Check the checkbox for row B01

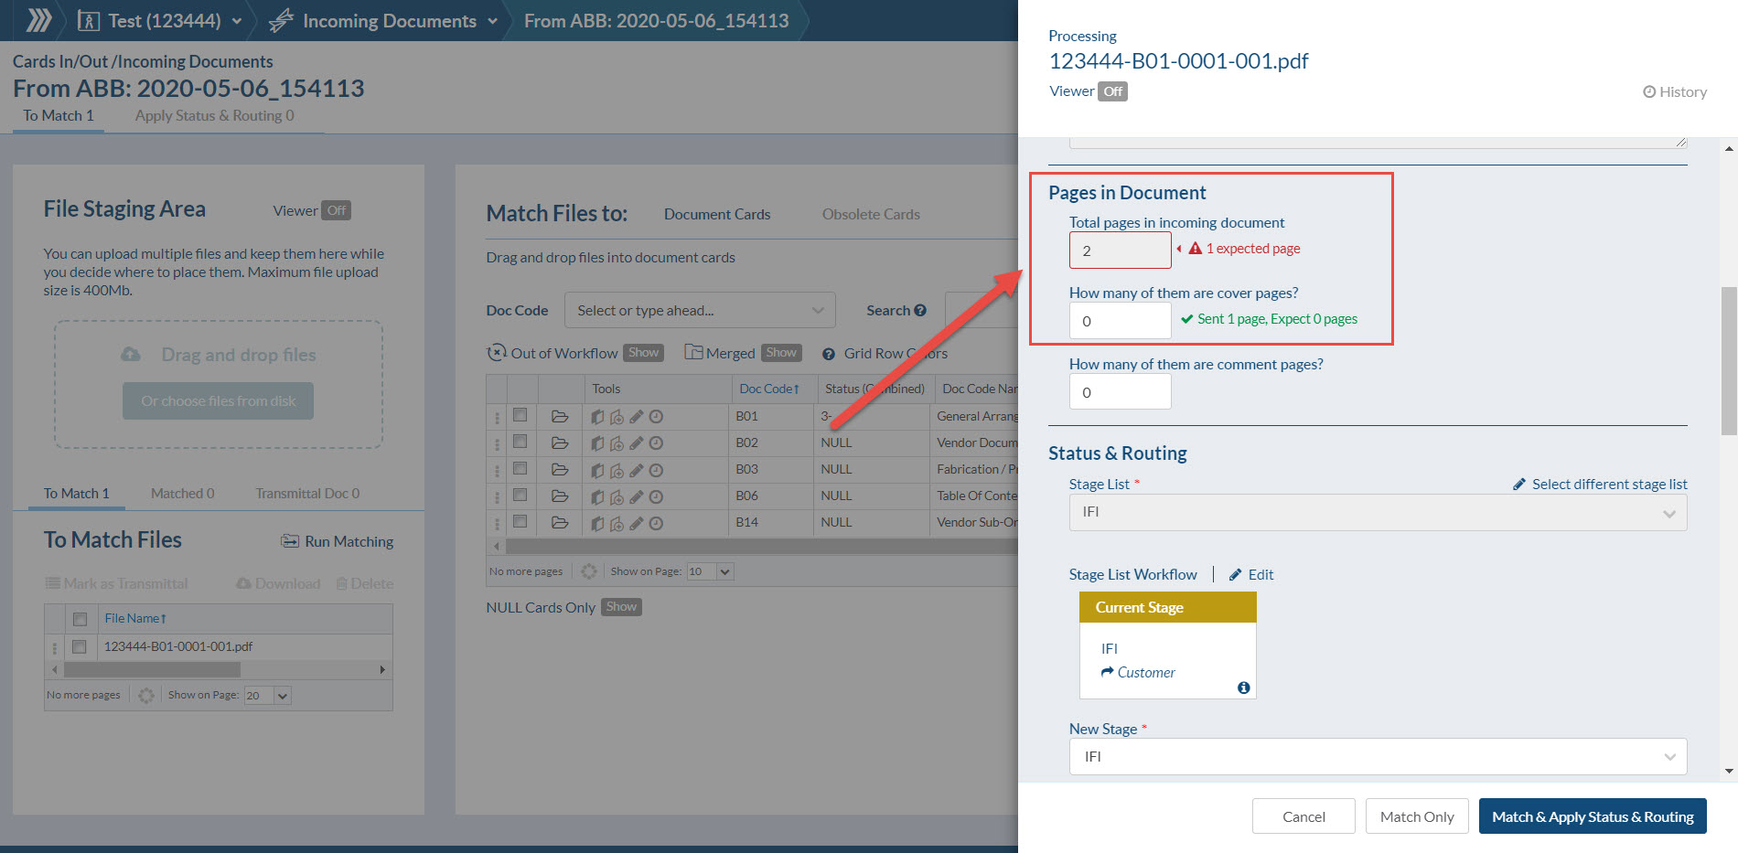pyautogui.click(x=520, y=415)
